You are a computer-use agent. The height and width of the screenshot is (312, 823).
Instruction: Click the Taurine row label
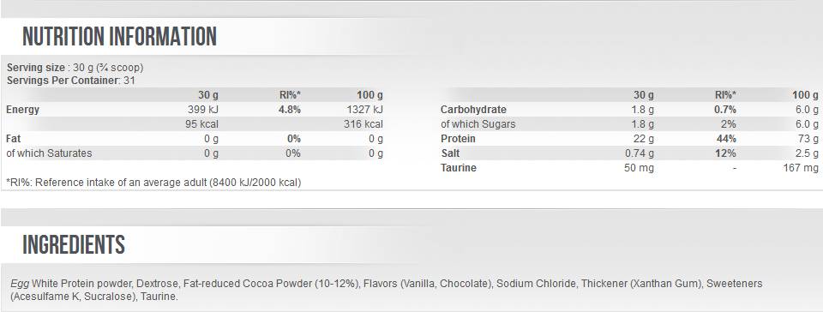458,168
